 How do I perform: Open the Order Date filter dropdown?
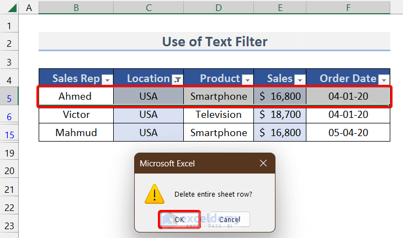(x=384, y=79)
